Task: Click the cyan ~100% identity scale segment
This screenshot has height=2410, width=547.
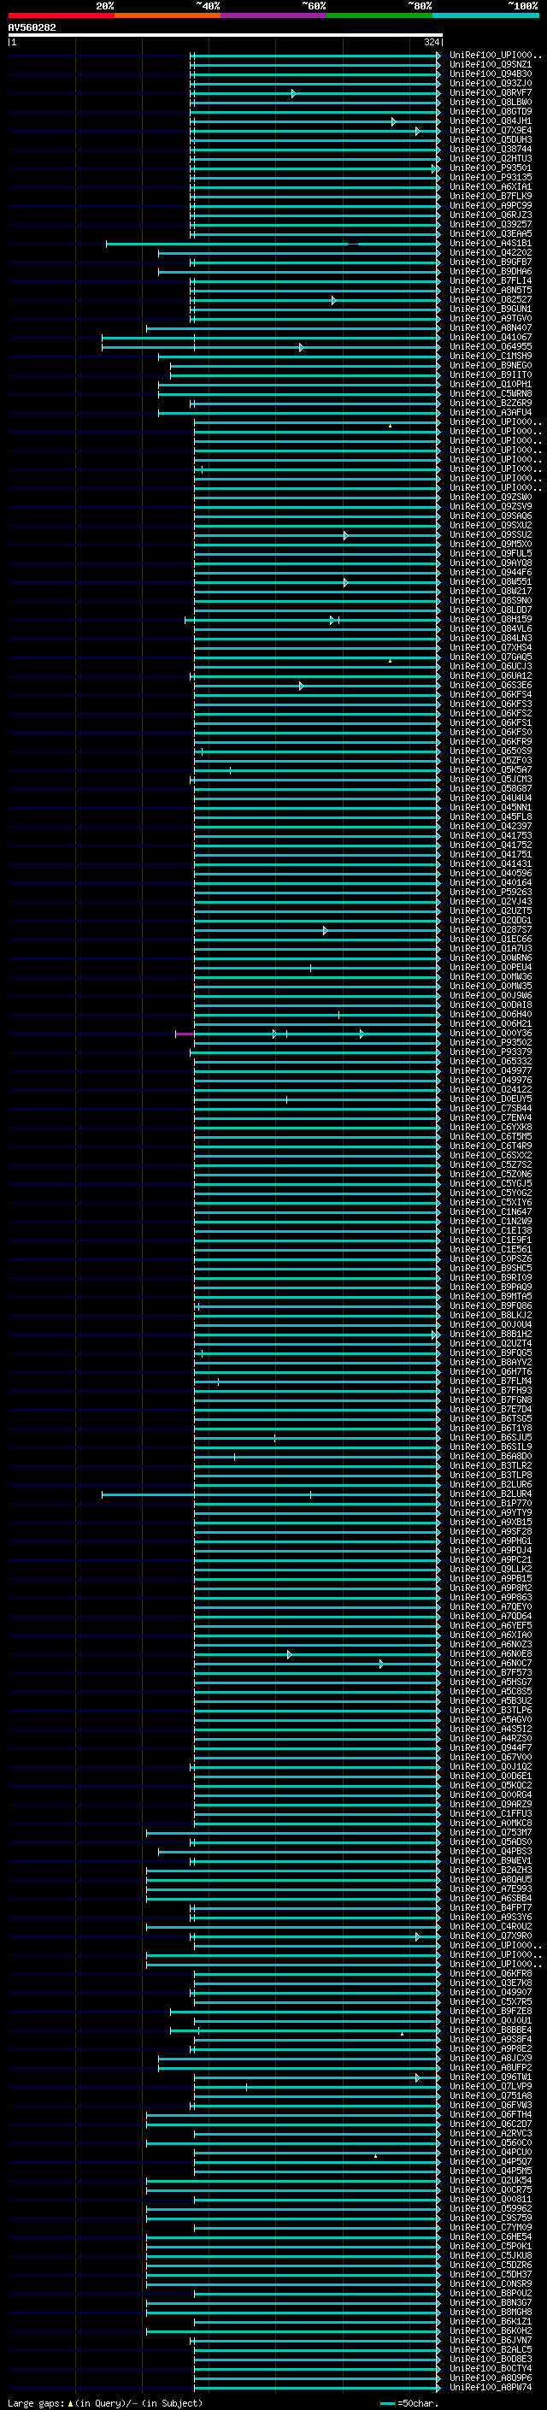Action: [485, 15]
